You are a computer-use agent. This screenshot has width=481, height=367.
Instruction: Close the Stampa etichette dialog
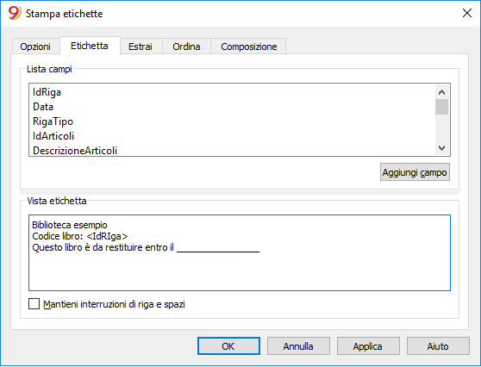coord(467,13)
